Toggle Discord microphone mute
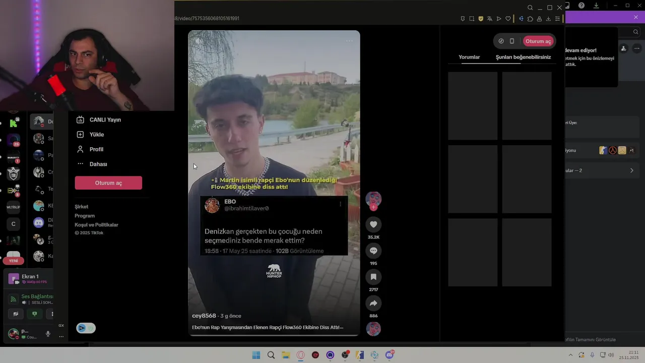 tap(48, 334)
